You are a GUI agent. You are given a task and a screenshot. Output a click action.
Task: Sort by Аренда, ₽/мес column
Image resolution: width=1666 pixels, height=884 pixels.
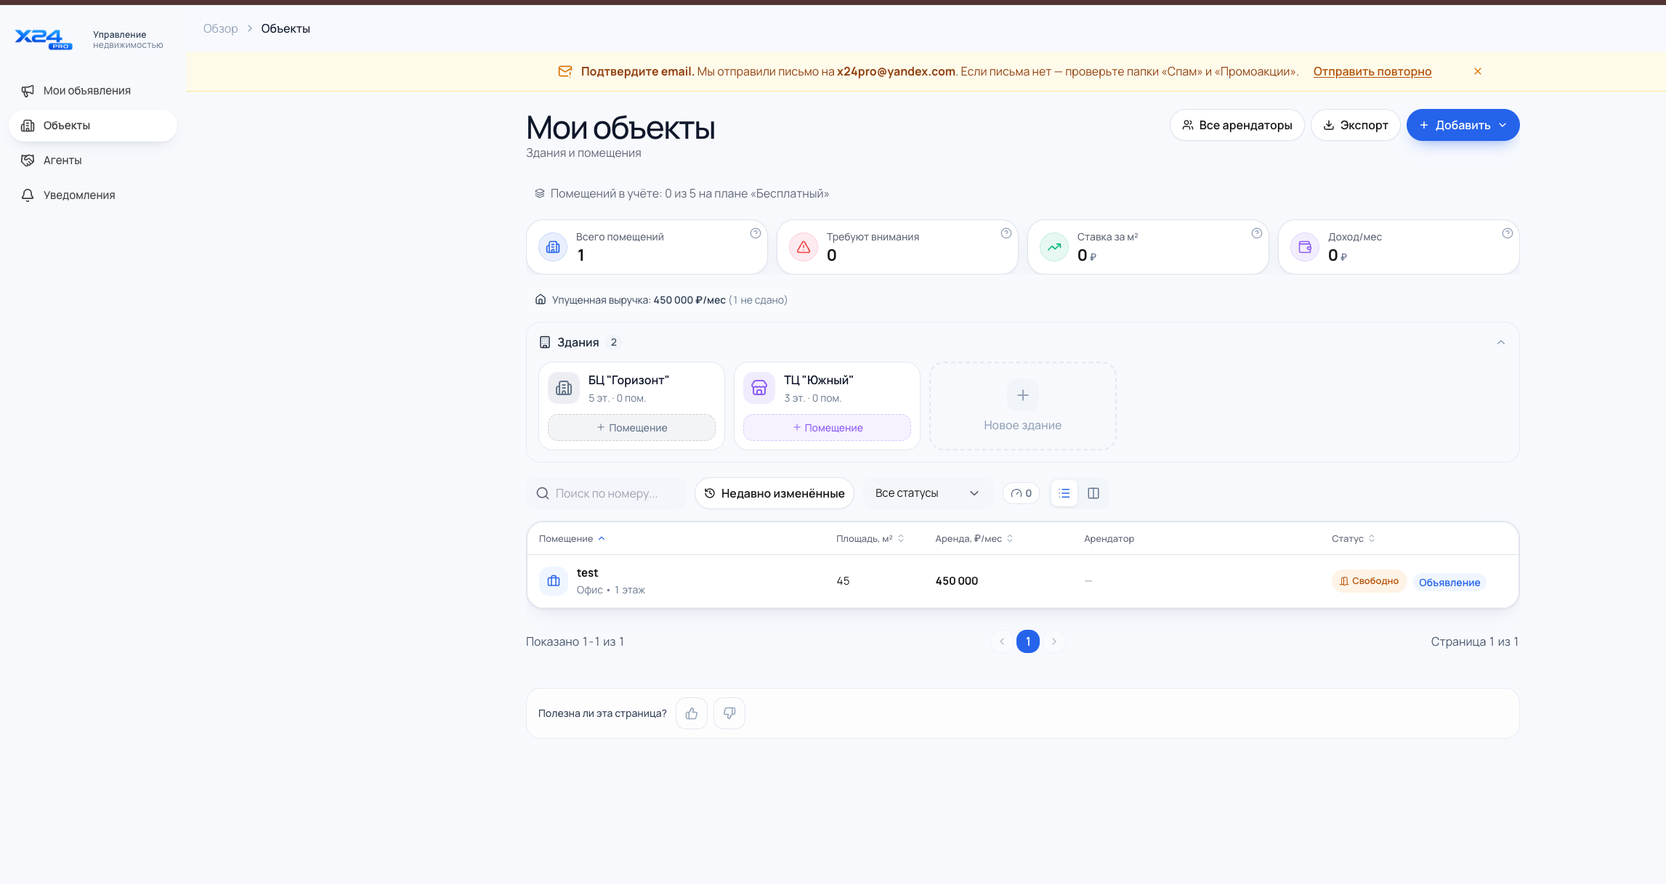974,538
